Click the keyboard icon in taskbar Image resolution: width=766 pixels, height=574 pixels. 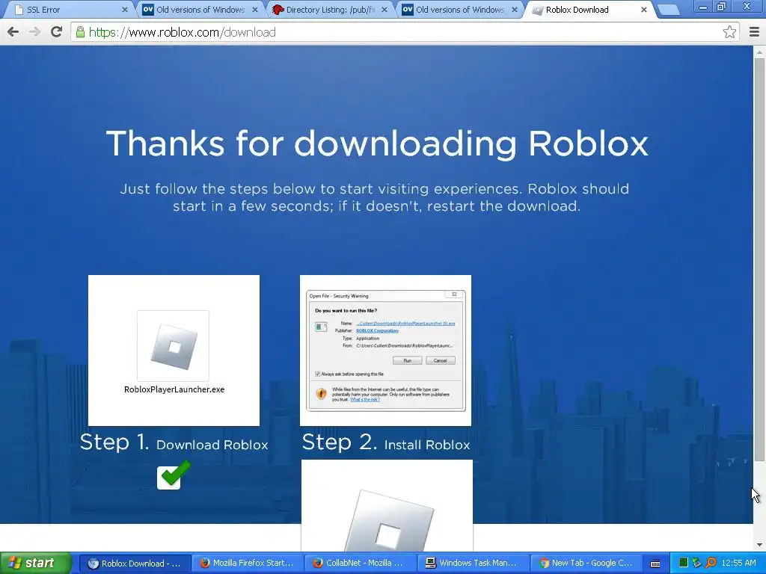655,564
